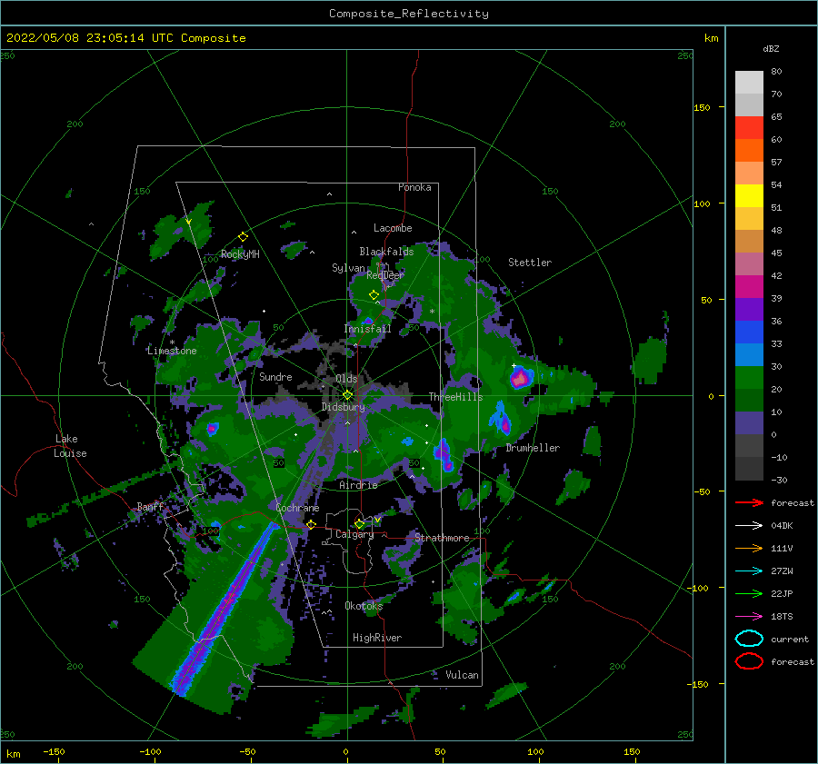Click the 'Stettler' city label
The image size is (818, 764).
coord(530,263)
